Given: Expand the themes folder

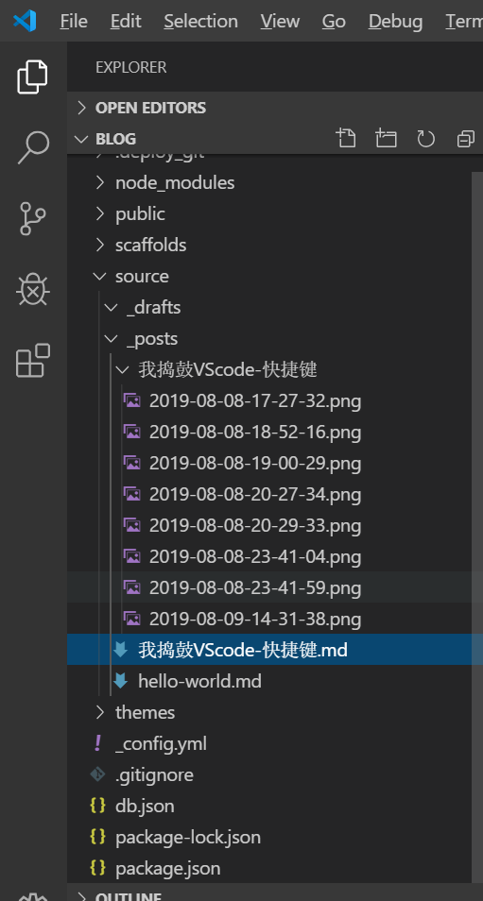Looking at the screenshot, I should (x=275, y=712).
